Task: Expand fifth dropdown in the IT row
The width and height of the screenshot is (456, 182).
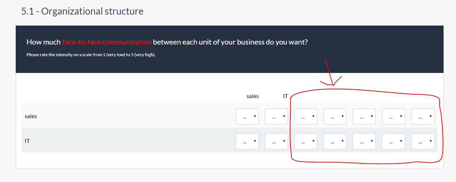Action: pyautogui.click(x=364, y=141)
